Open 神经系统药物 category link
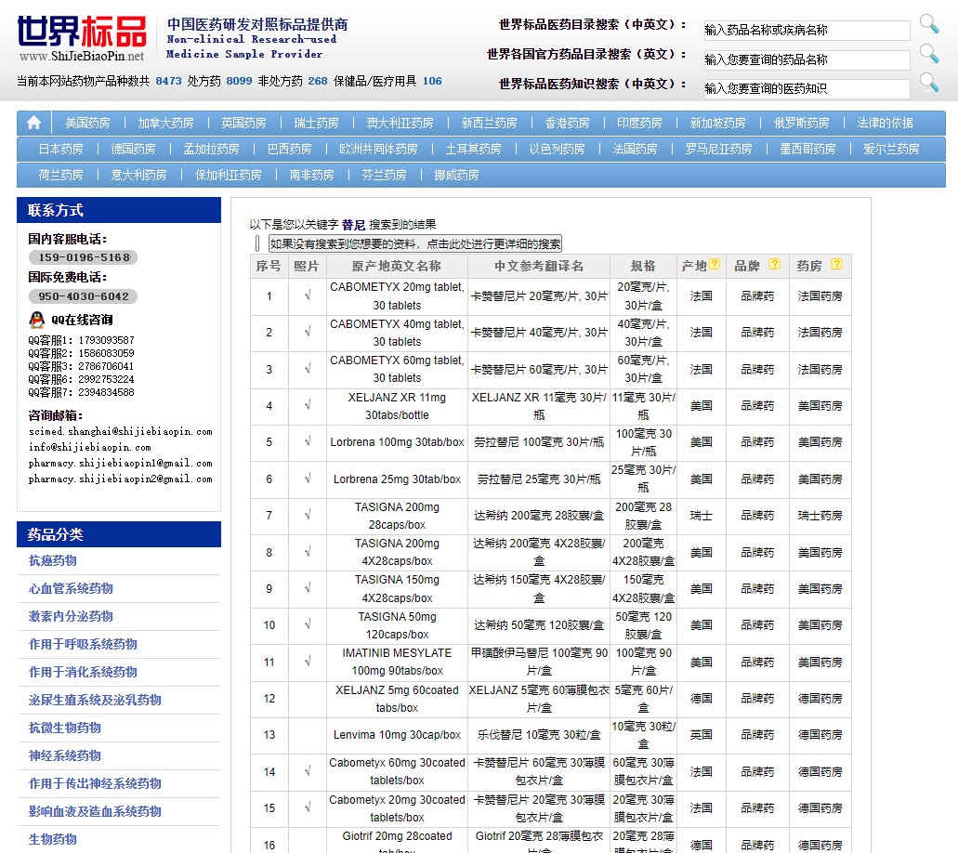The height and width of the screenshot is (853, 958). pos(65,755)
